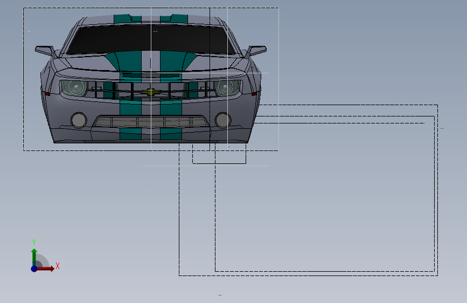Click the blue Z axis ball of the triad
This screenshot has height=303, width=467.
coord(34,268)
